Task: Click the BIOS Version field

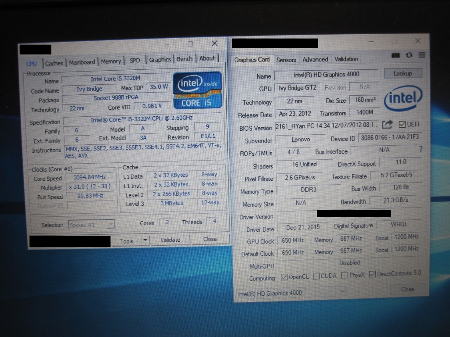Action: pos(327,125)
